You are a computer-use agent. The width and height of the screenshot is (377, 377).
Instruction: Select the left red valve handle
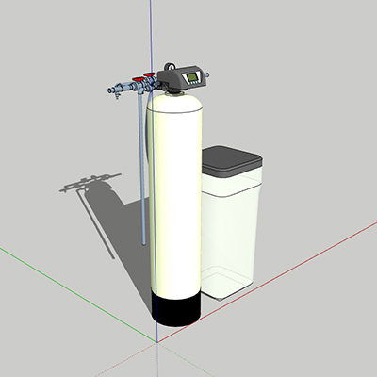138,79
